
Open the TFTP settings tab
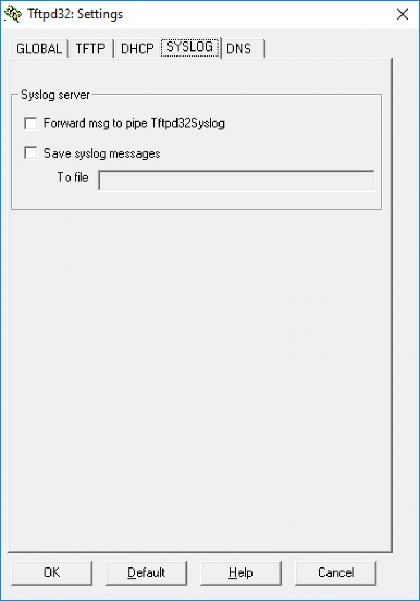click(90, 49)
